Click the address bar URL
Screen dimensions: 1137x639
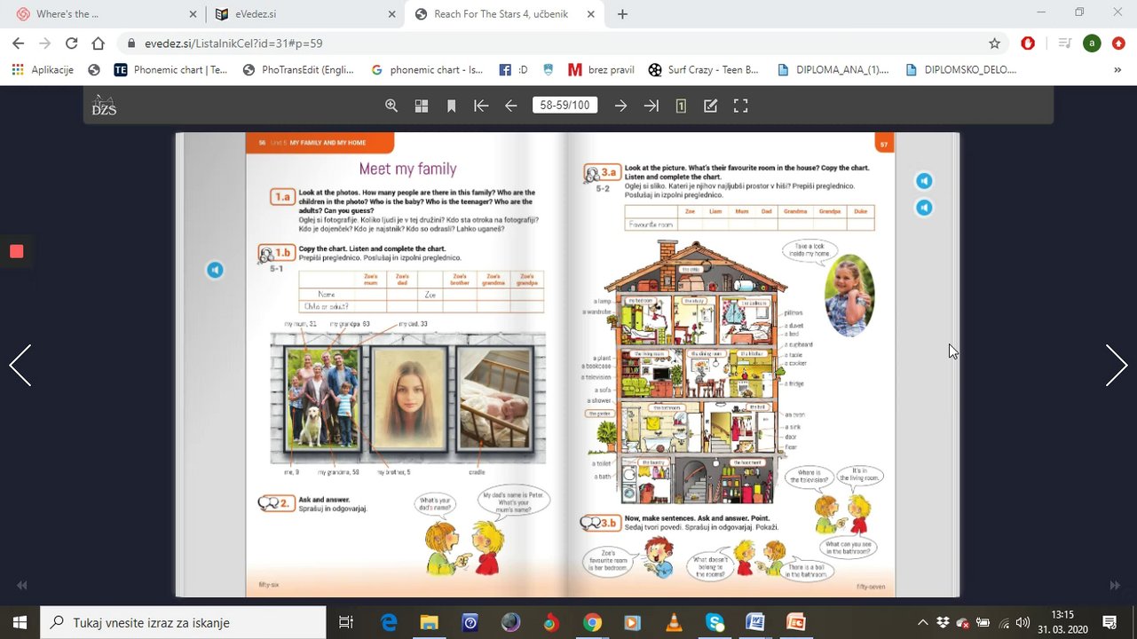pyautogui.click(x=233, y=43)
